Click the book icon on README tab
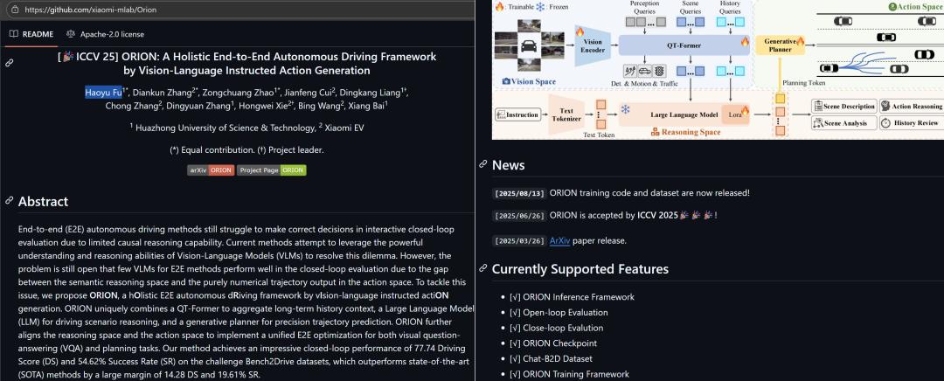The height and width of the screenshot is (381, 944). coord(14,34)
